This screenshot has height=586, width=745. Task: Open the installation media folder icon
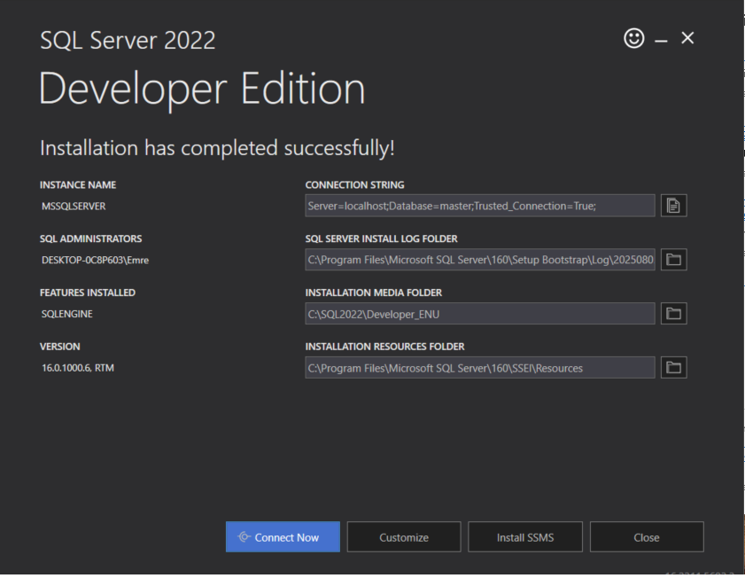[673, 314]
